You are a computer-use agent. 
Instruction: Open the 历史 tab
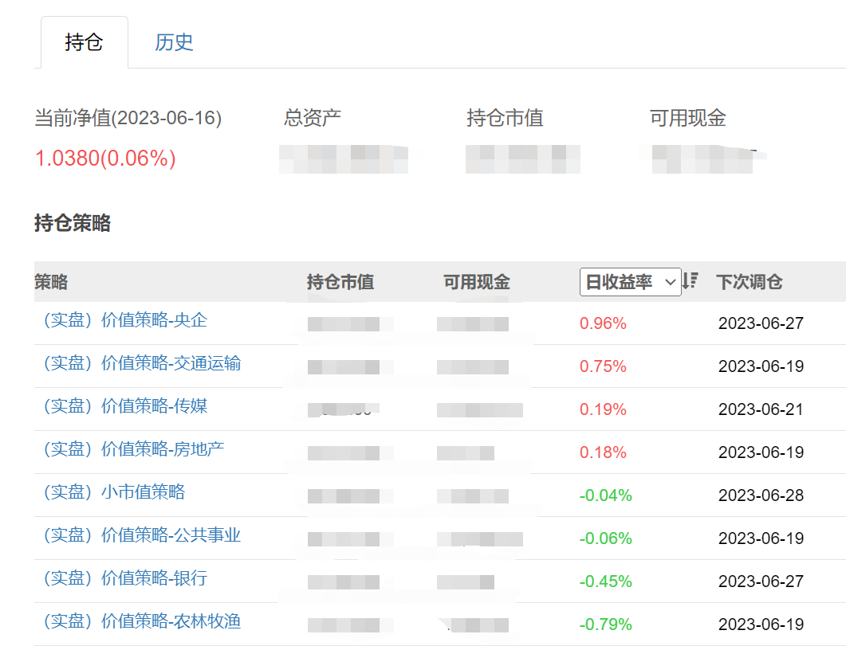(174, 42)
